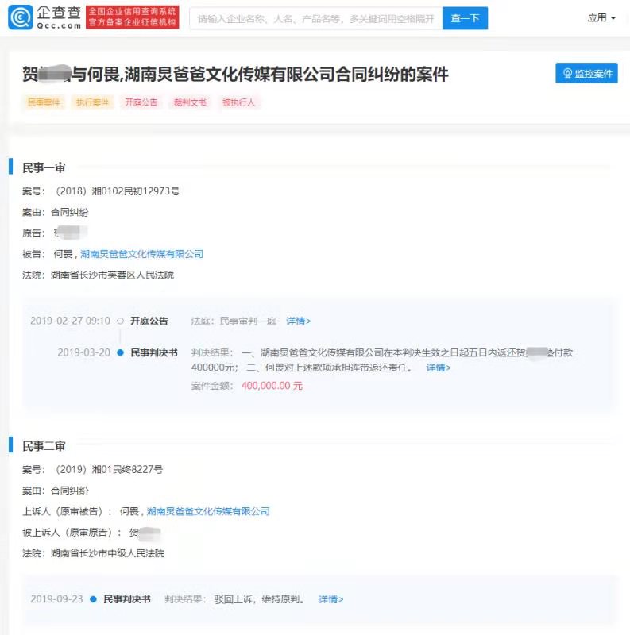Click the blue timeline dot at 2019-09-23
The width and height of the screenshot is (630, 635).
coord(94,599)
